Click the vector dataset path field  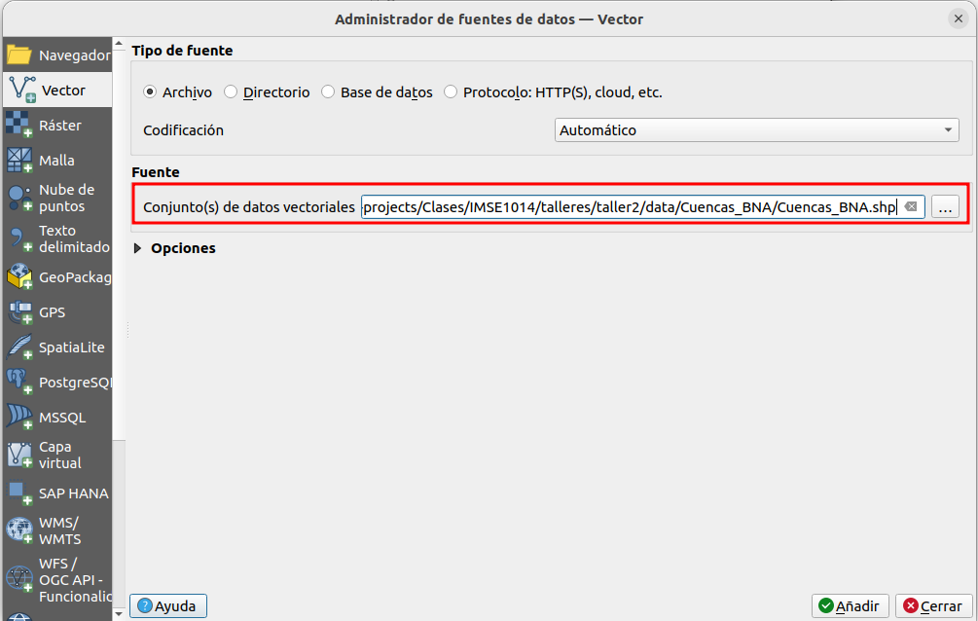pyautogui.click(x=629, y=207)
